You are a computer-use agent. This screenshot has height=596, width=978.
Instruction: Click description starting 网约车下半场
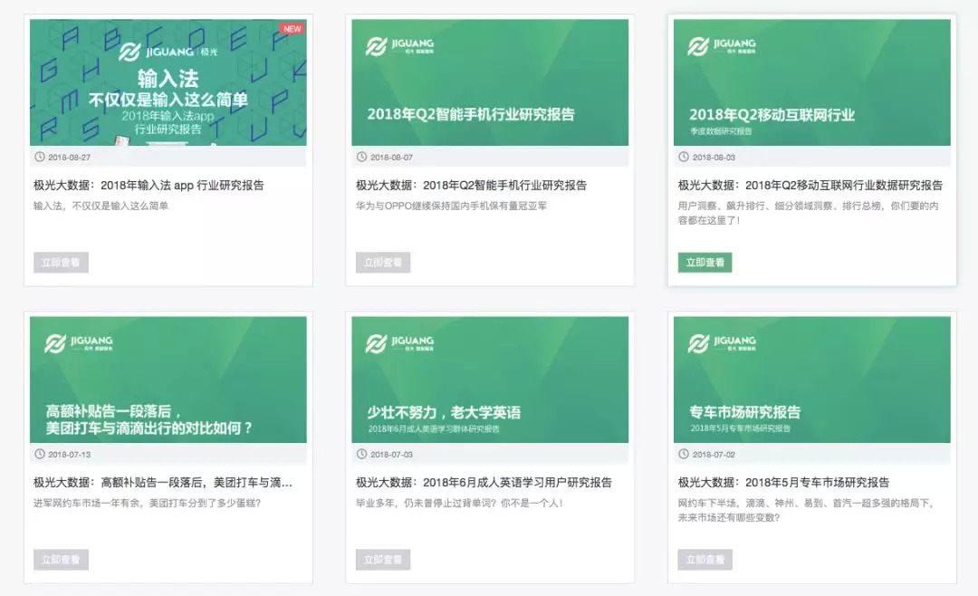[x=806, y=510]
